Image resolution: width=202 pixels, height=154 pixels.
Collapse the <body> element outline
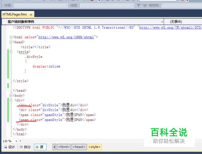coord(11,95)
